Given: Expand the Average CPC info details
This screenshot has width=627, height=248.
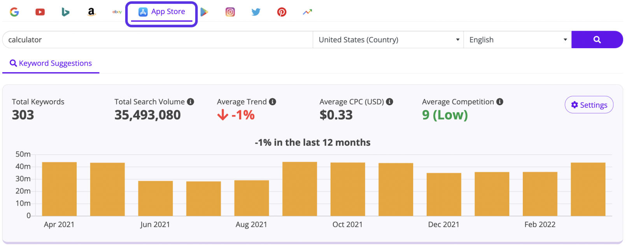Looking at the screenshot, I should tap(390, 101).
